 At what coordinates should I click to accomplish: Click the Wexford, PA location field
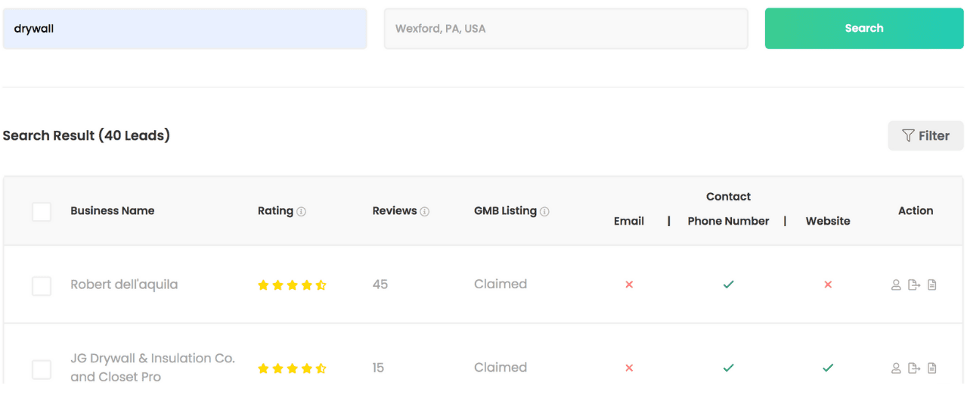pyautogui.click(x=566, y=29)
